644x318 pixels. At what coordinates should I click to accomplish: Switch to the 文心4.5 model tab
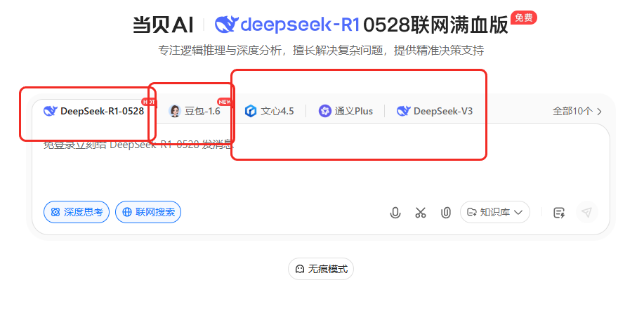[x=270, y=111]
